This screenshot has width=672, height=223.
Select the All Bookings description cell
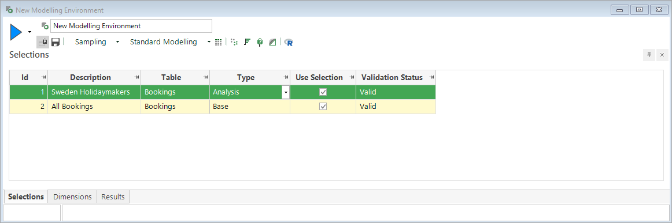click(94, 107)
